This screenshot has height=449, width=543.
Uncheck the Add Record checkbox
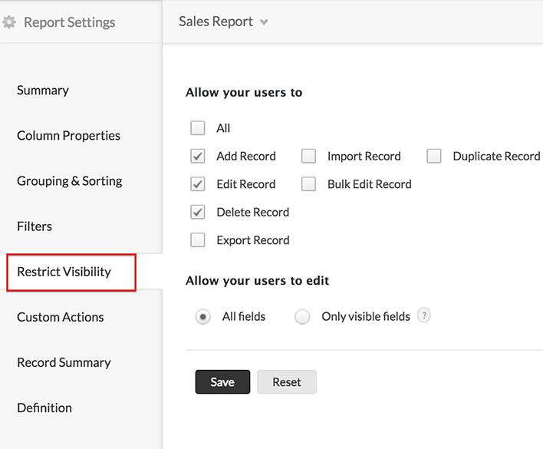tap(198, 156)
